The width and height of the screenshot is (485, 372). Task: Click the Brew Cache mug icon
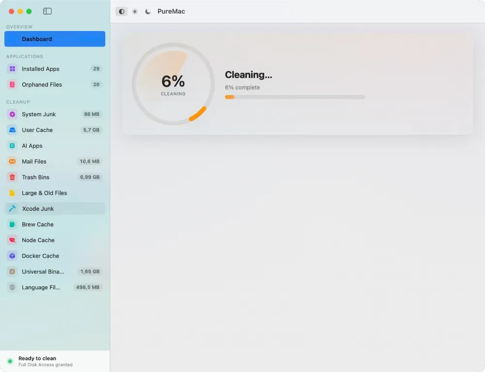click(13, 224)
